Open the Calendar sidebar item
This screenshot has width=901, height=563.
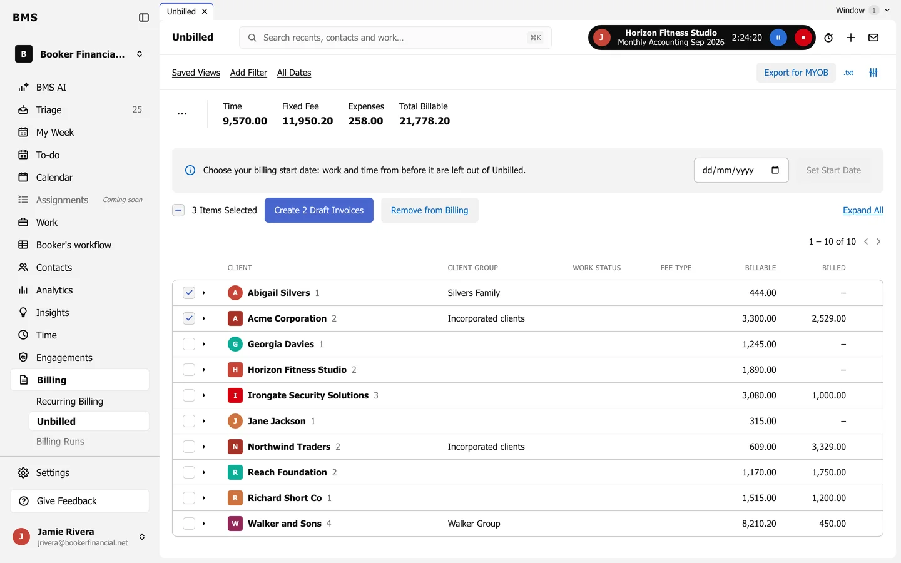80,178
